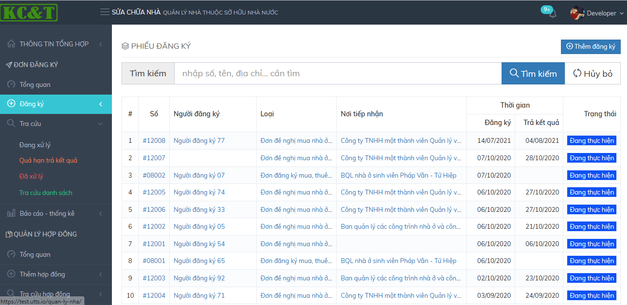This screenshot has height=305, width=627.
Task: Click Người đăng ký 33 link
Action: (199, 209)
